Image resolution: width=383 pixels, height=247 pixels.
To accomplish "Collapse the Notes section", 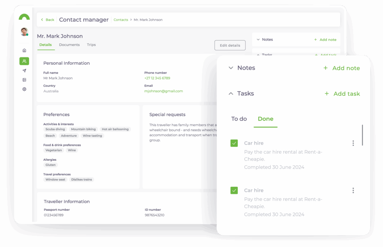I will pos(231,68).
